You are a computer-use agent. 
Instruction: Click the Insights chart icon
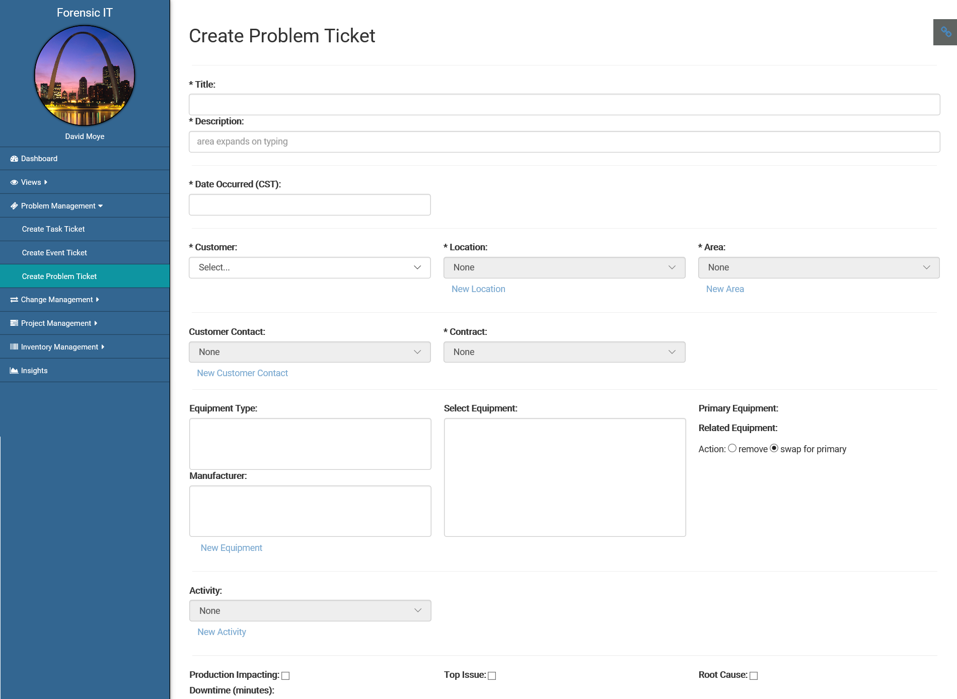14,371
